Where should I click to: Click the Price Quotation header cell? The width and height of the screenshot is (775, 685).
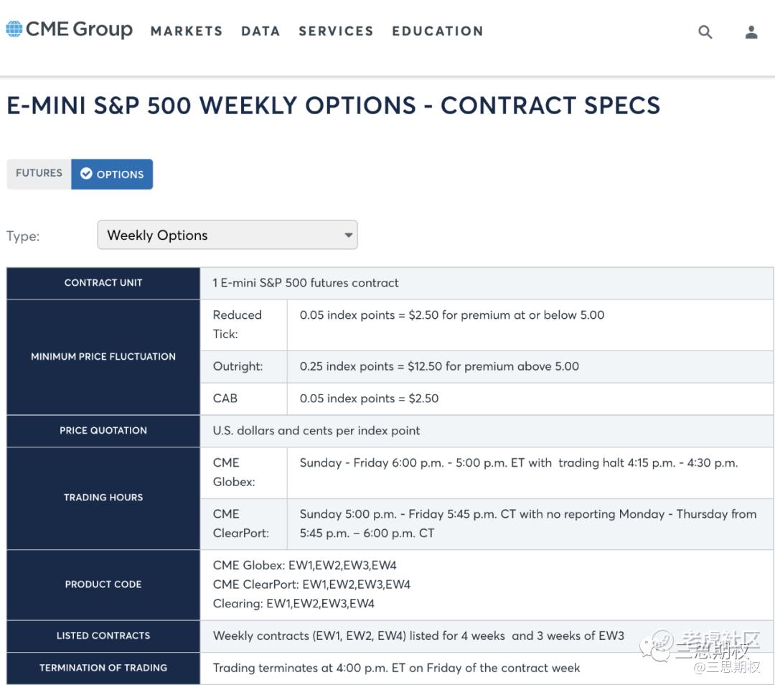point(103,431)
